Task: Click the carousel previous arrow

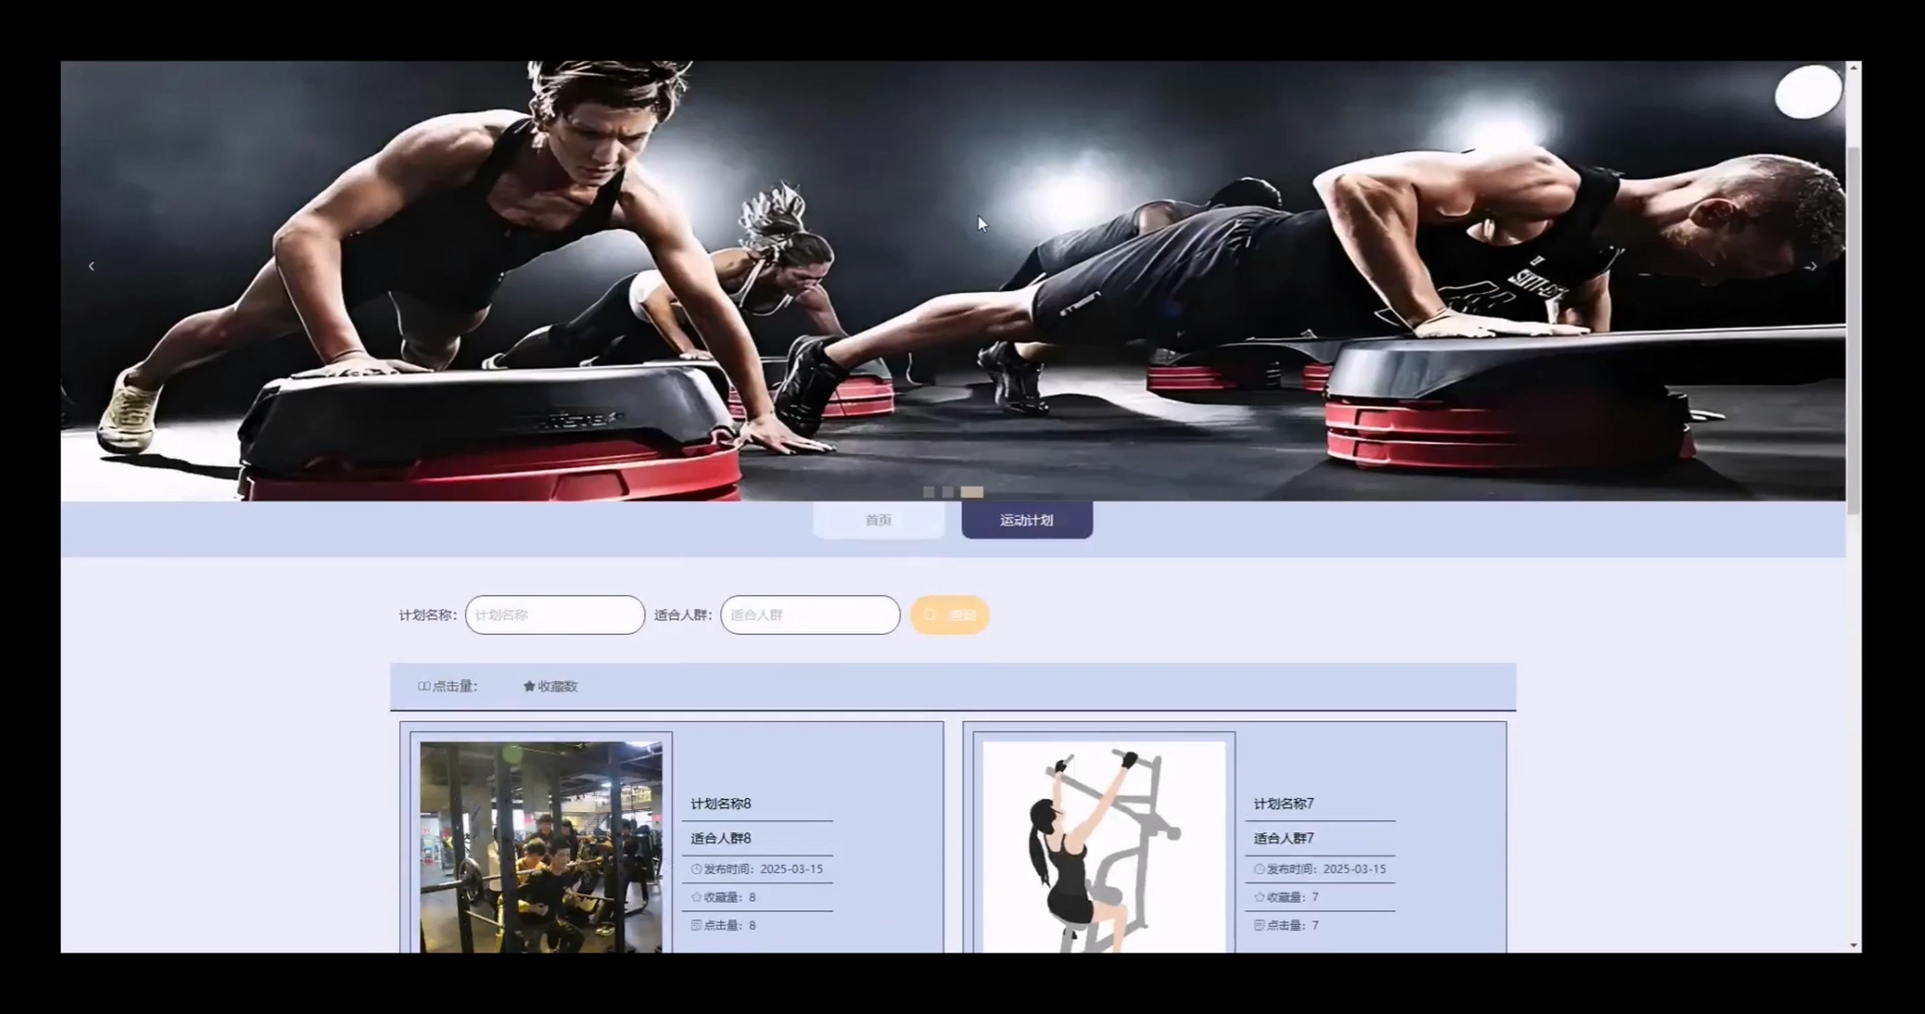Action: tap(91, 266)
